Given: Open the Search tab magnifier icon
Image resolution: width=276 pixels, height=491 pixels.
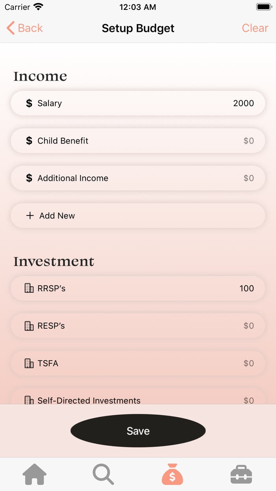Looking at the screenshot, I should pyautogui.click(x=103, y=474).
